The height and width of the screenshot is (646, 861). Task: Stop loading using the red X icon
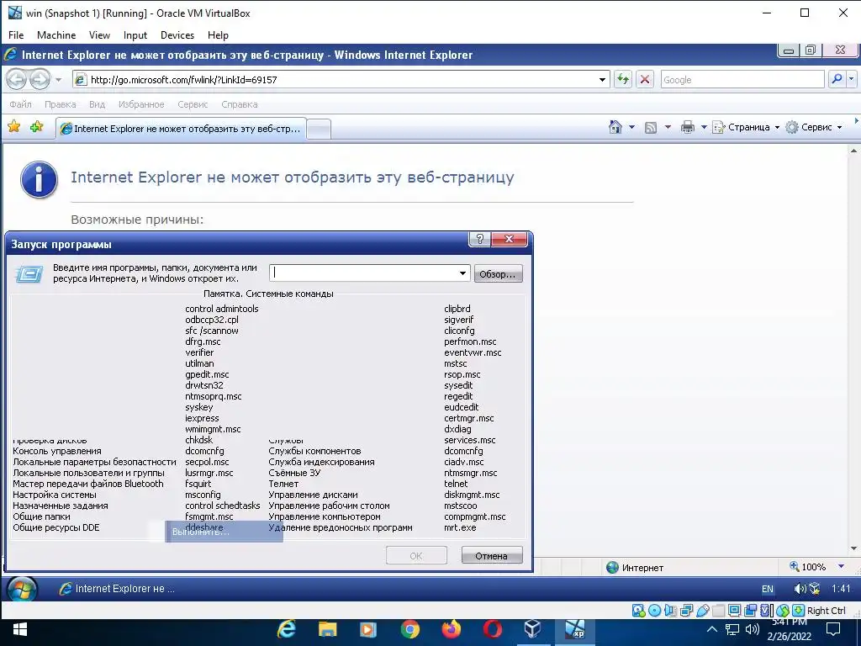click(645, 80)
